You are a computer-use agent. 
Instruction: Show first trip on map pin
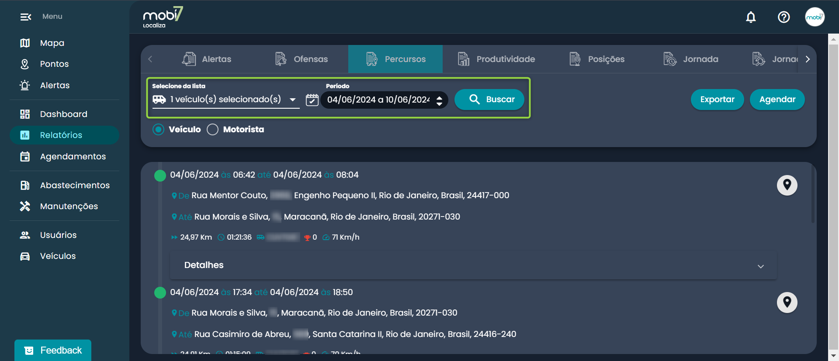787,185
